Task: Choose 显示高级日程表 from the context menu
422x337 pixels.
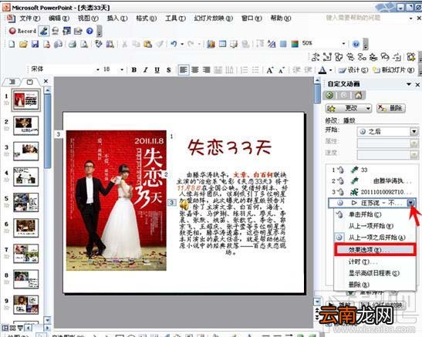Action: 375,273
